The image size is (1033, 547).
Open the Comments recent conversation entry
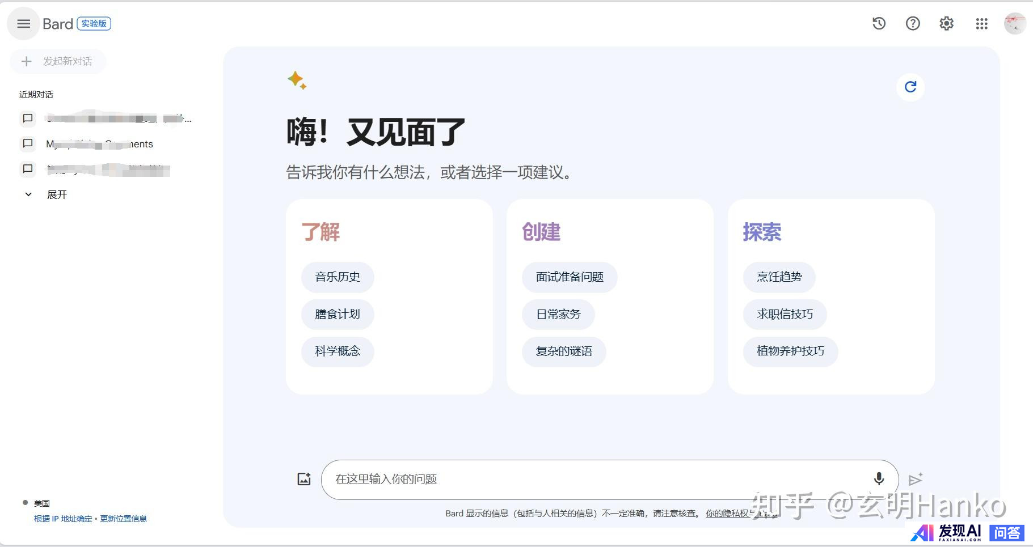[x=99, y=144]
